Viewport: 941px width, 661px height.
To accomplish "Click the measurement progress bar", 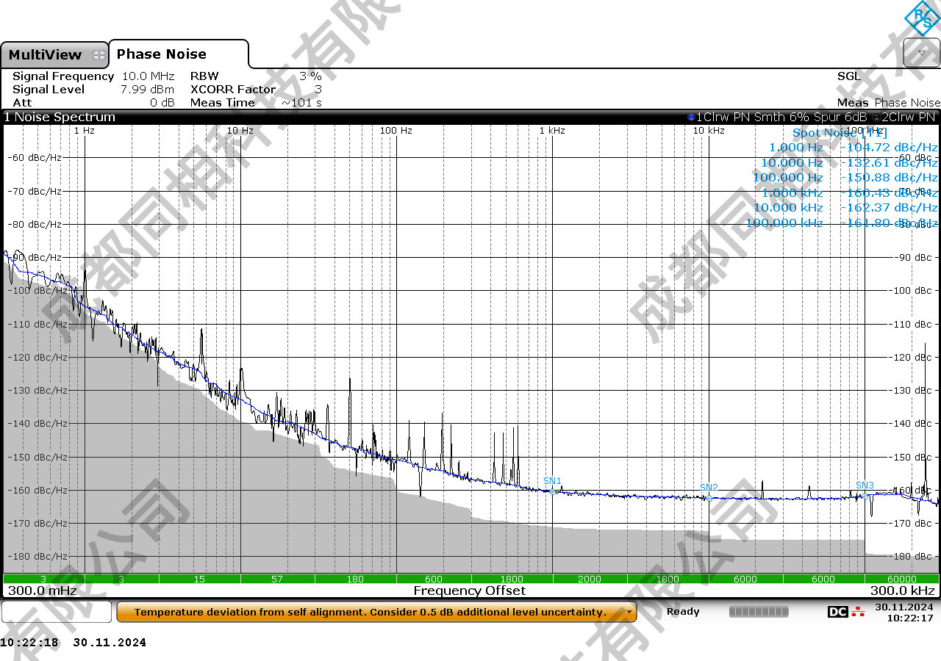I will pos(759,612).
